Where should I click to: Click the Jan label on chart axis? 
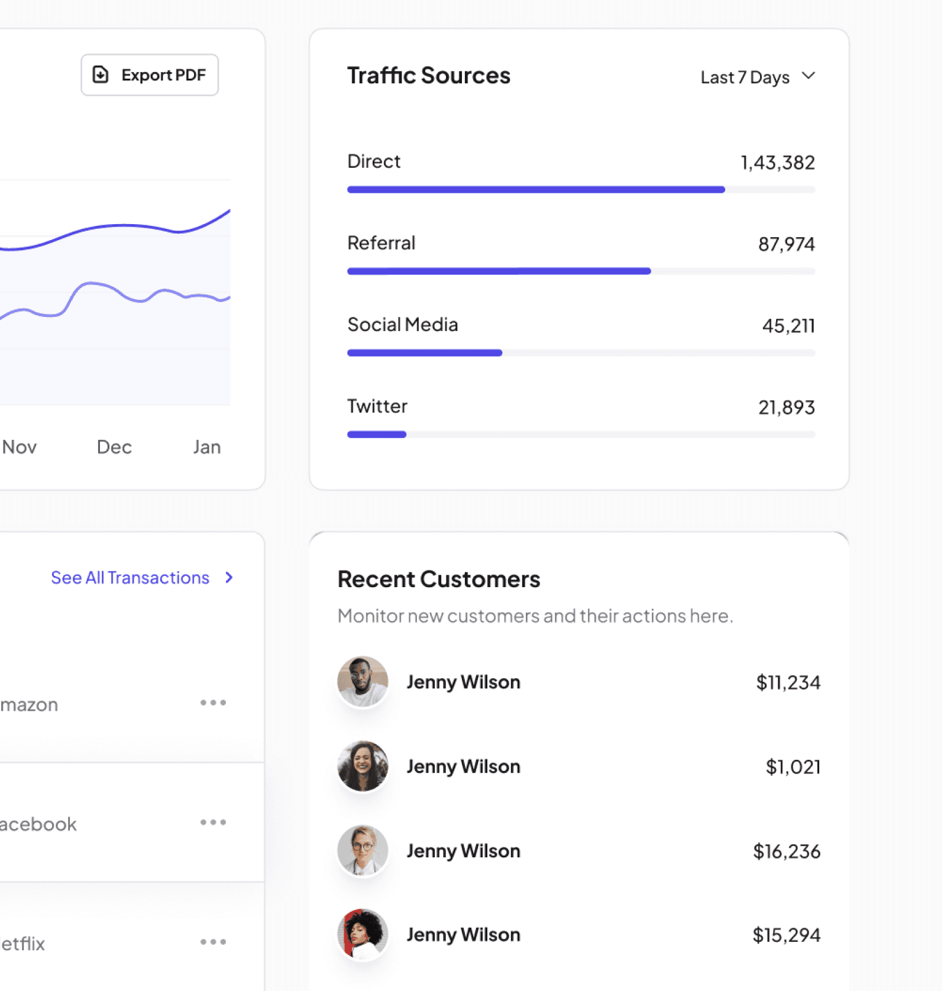206,447
